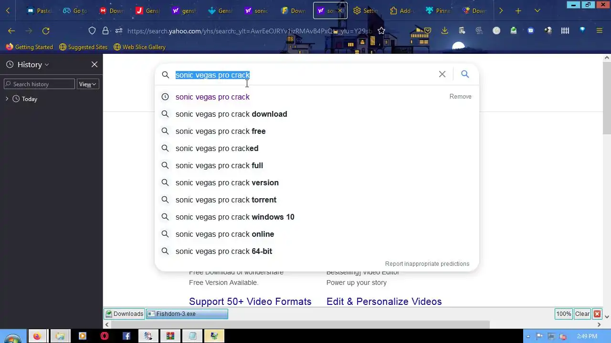Open the Firefox hamburger menu
Image resolution: width=611 pixels, height=343 pixels.
[x=600, y=31]
